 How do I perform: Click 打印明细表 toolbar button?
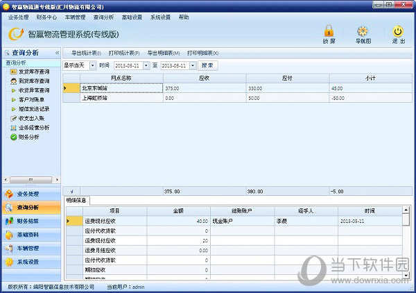point(202,53)
